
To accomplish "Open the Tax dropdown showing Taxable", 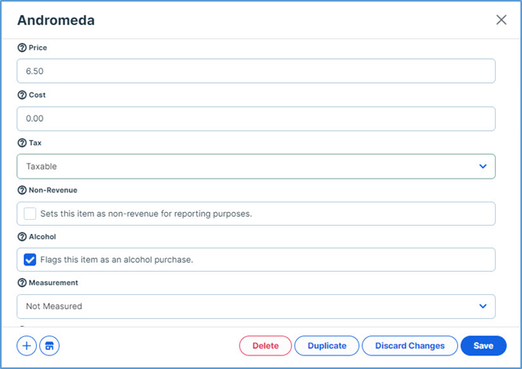I will click(255, 167).
